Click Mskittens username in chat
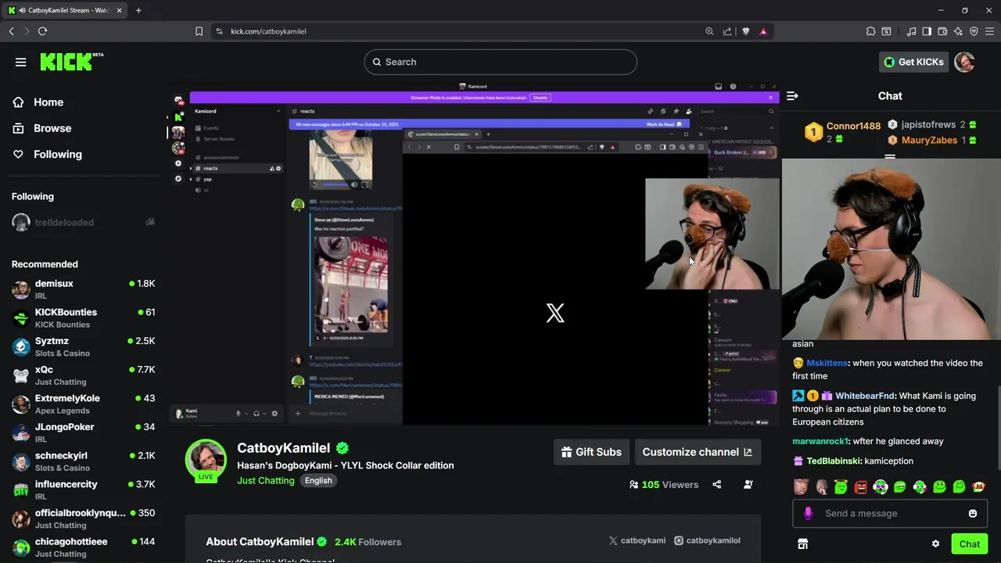1001x563 pixels. tap(827, 363)
